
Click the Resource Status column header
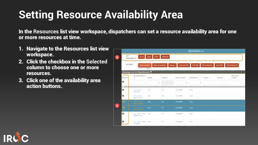(180, 78)
